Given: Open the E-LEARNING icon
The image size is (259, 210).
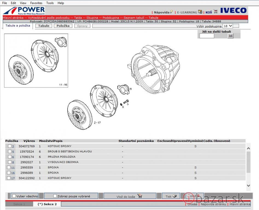Looking at the screenshot, I should coord(200,12).
